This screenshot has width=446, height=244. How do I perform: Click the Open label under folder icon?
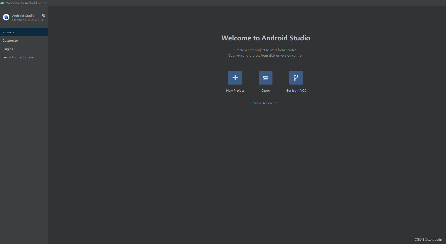[x=265, y=91]
